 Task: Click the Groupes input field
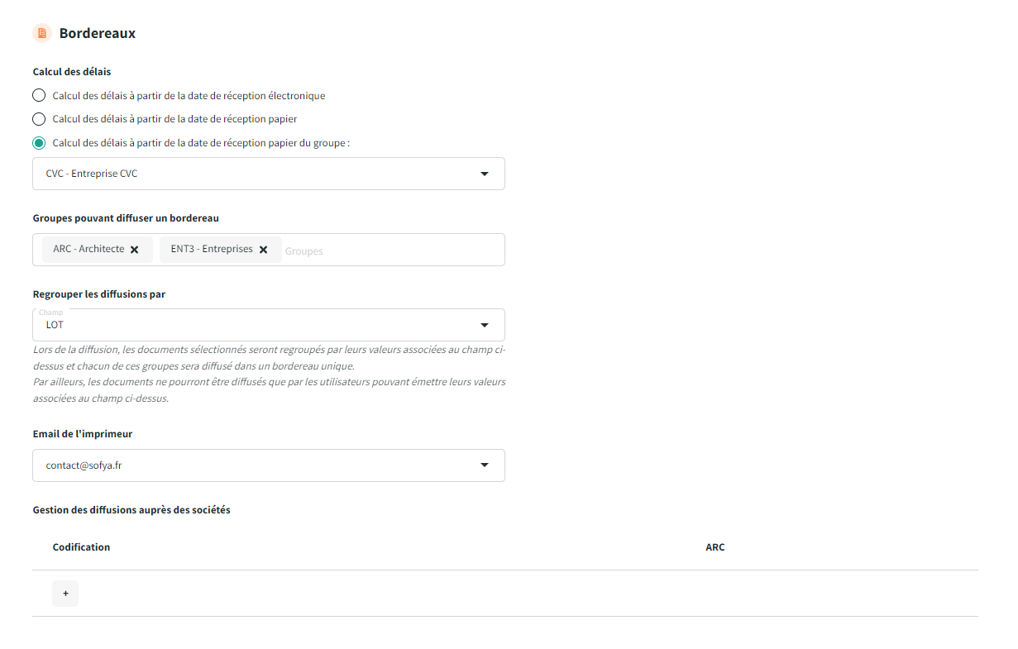tap(389, 251)
